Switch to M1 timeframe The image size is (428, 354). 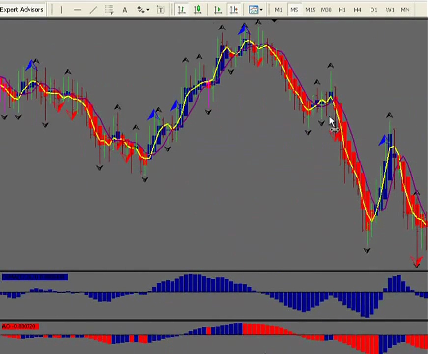pos(279,10)
